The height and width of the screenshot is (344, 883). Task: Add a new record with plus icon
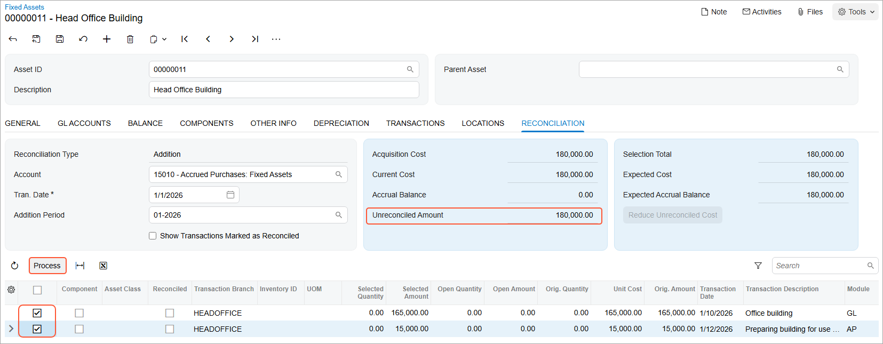107,39
